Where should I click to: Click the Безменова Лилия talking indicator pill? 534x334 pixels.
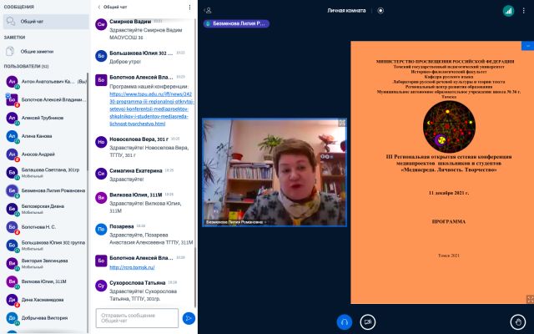tap(236, 23)
